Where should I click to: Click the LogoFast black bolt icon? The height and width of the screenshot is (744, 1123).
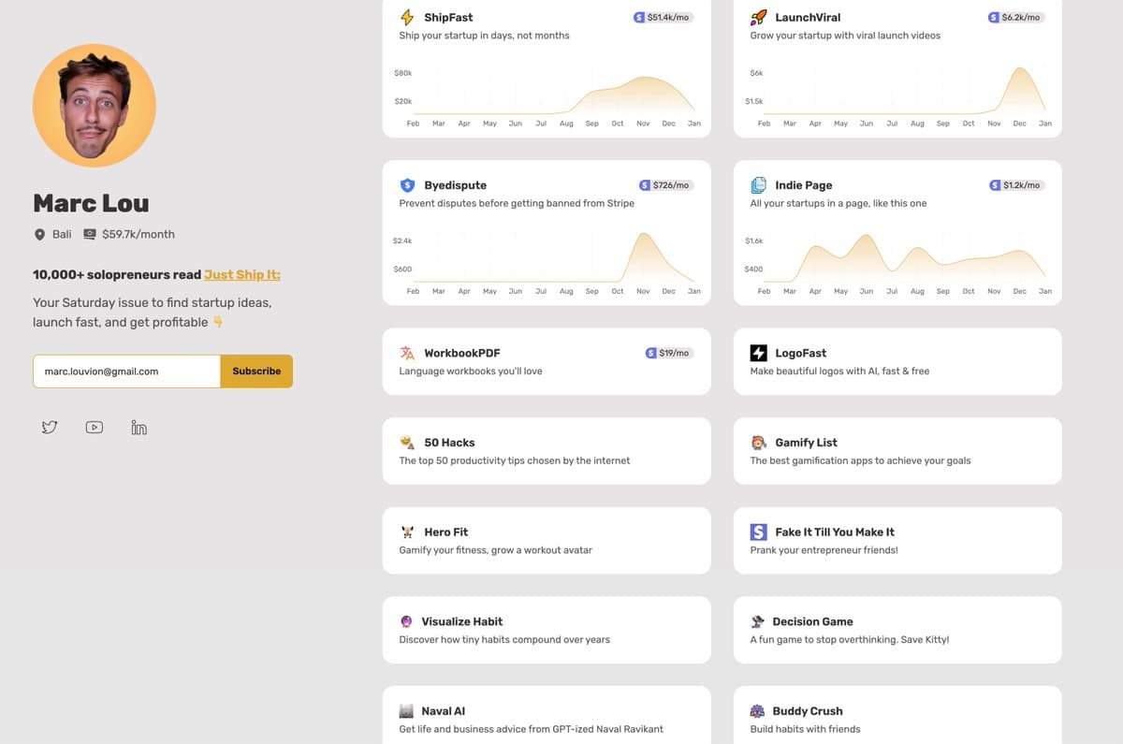(x=759, y=353)
